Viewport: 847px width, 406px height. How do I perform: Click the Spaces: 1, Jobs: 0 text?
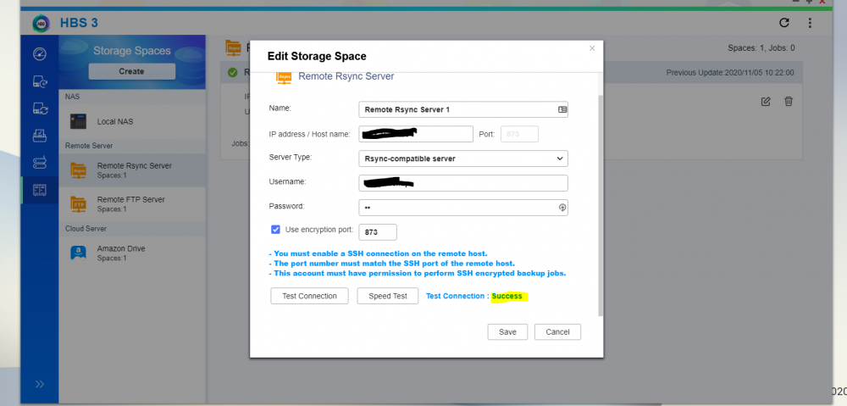tap(761, 48)
